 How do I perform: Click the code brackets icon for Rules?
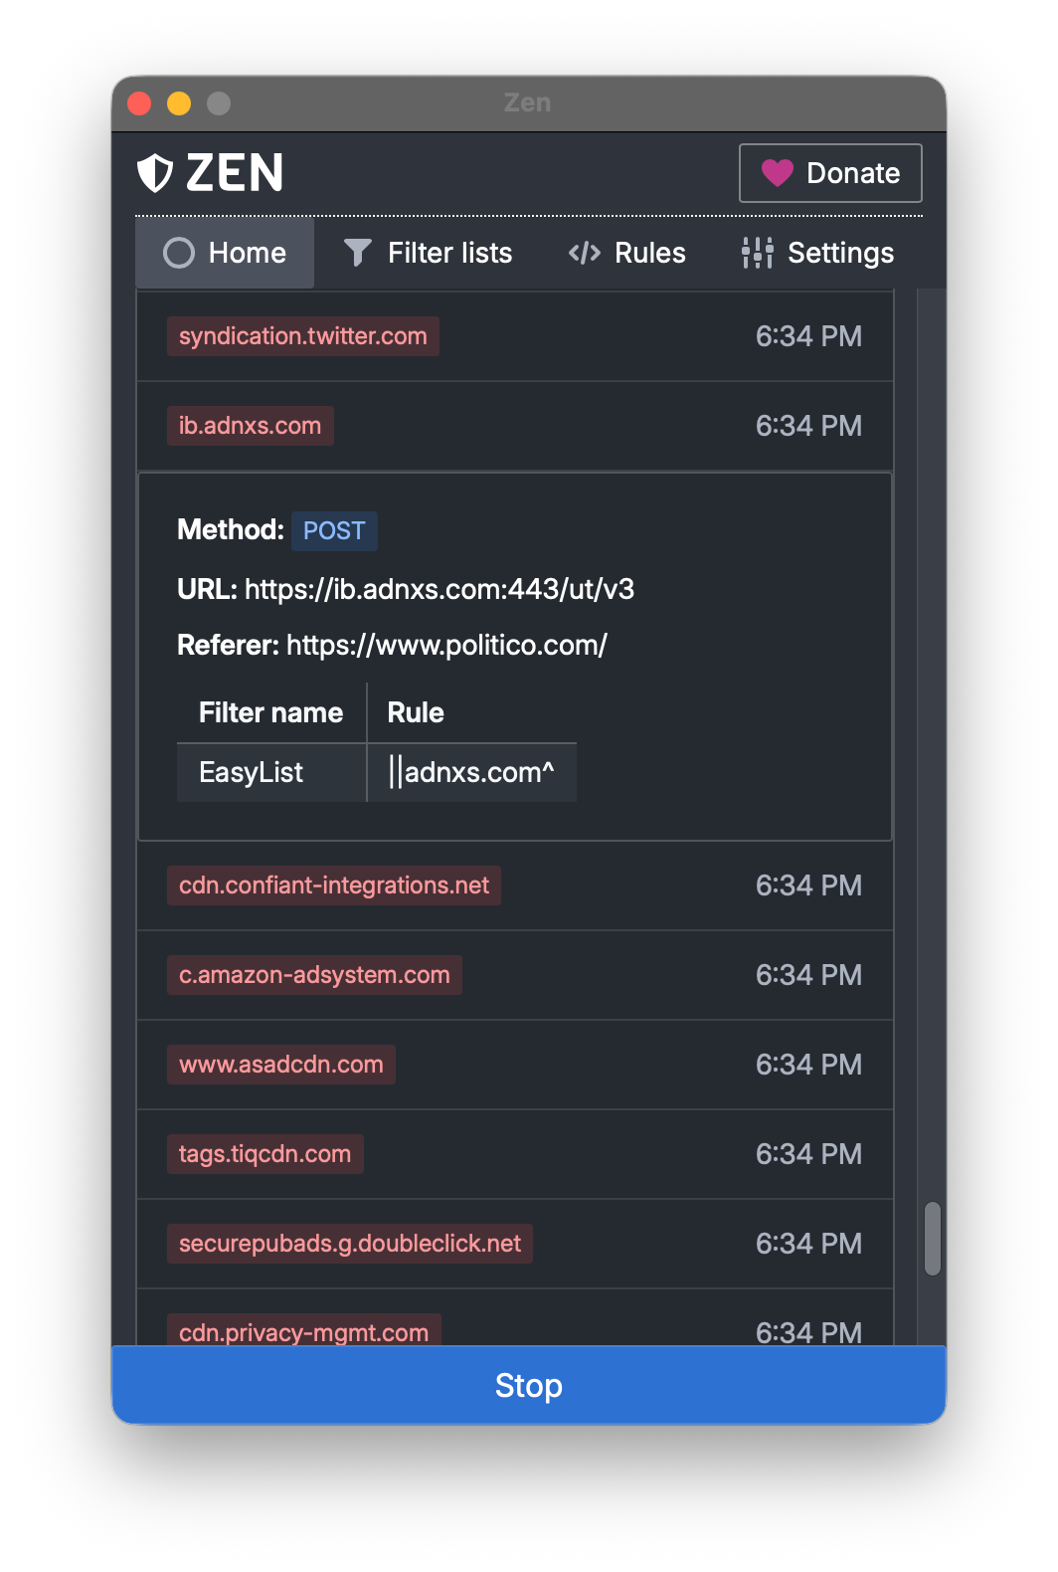[585, 253]
